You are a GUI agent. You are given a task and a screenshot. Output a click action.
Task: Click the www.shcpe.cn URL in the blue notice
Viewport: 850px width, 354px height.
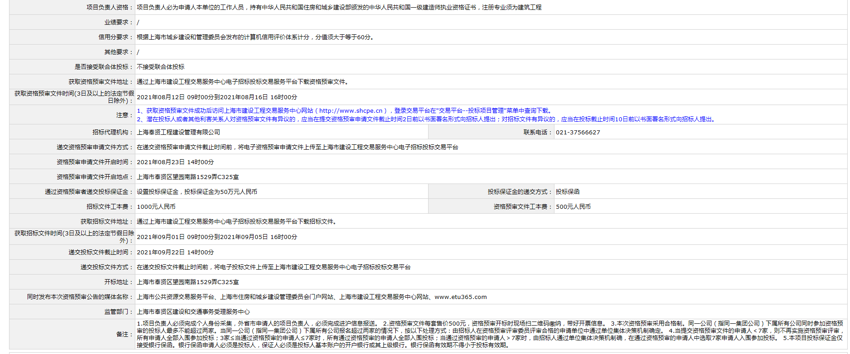351,111
